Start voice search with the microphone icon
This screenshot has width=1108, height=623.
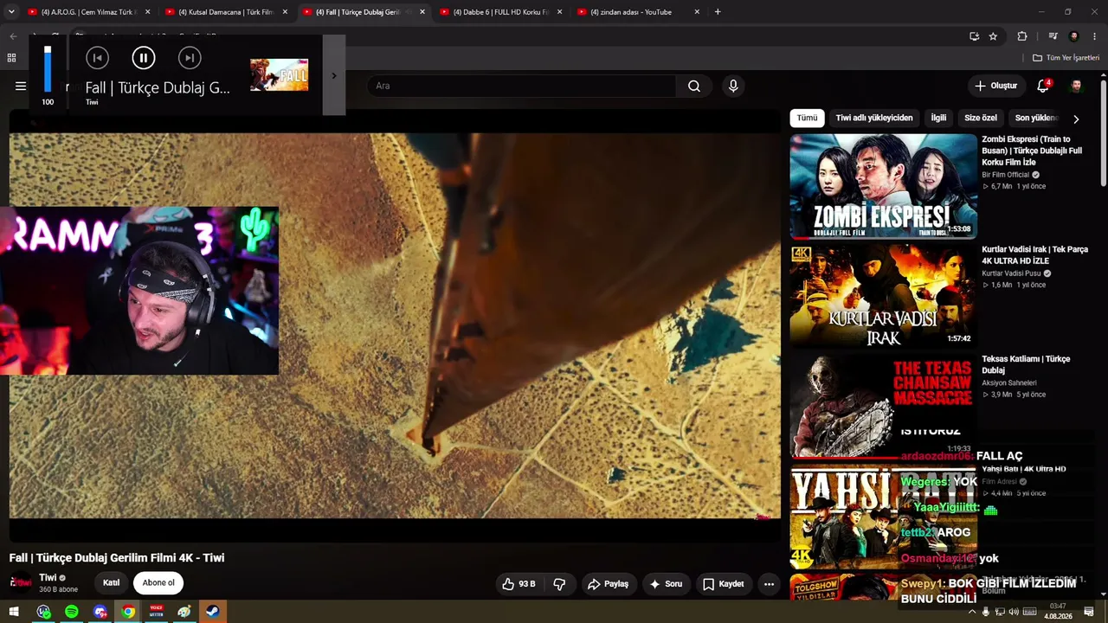pos(733,86)
